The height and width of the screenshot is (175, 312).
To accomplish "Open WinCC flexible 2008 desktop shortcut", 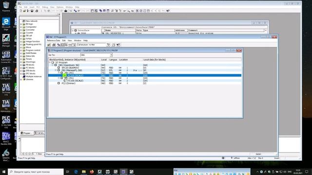I will click(x=6, y=139).
